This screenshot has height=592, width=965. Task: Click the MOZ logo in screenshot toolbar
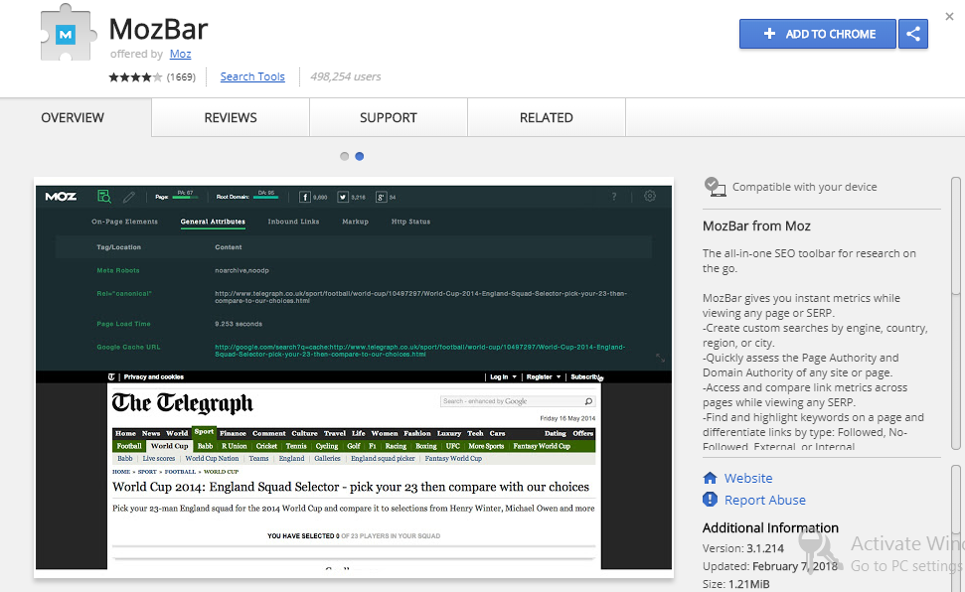(61, 197)
